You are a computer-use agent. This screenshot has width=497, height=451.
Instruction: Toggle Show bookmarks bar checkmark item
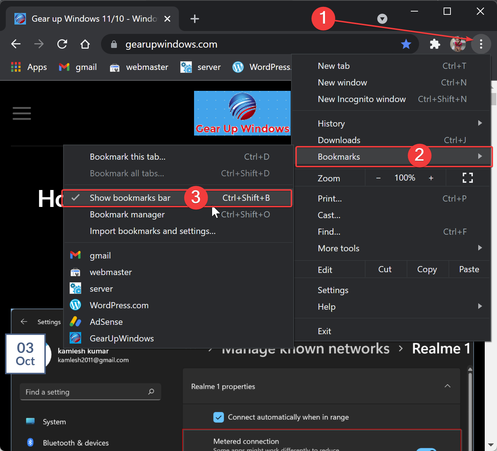(177, 198)
